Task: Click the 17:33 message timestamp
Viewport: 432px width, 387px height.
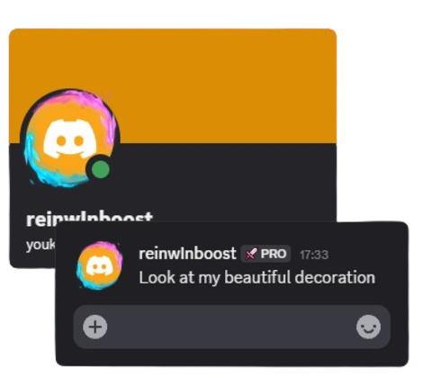Action: pos(314,255)
